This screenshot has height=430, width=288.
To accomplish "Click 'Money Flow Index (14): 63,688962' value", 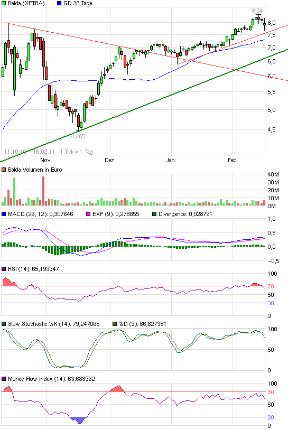I will (51, 379).
